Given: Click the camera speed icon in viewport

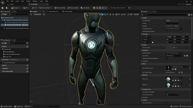Looking at the screenshot, I should click(x=135, y=14).
